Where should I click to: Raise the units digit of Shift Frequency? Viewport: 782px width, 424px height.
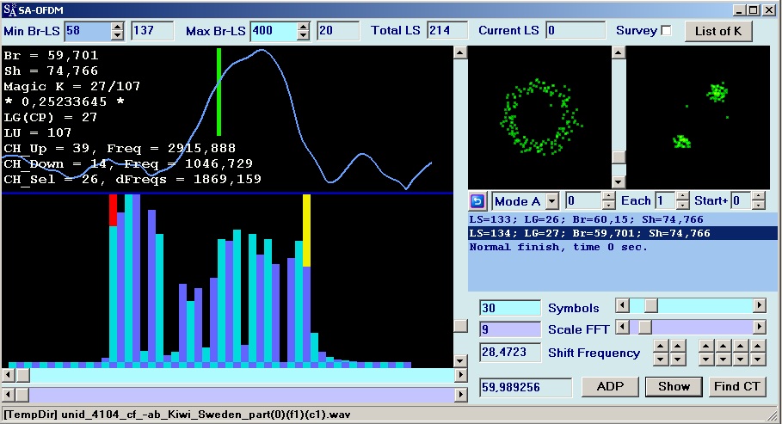(678, 347)
